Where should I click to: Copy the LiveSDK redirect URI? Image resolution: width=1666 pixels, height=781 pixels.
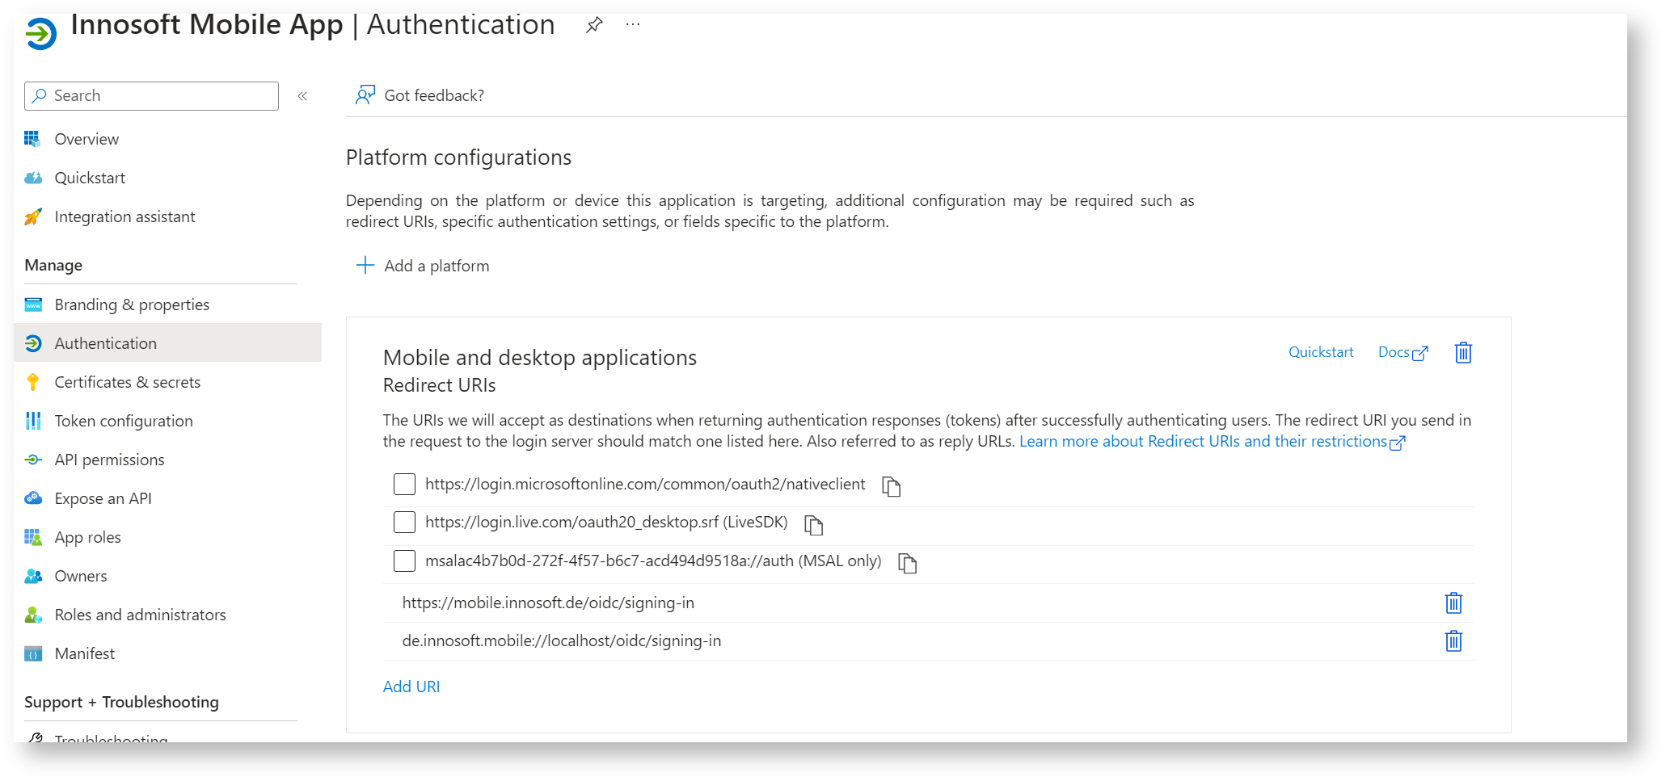(813, 525)
